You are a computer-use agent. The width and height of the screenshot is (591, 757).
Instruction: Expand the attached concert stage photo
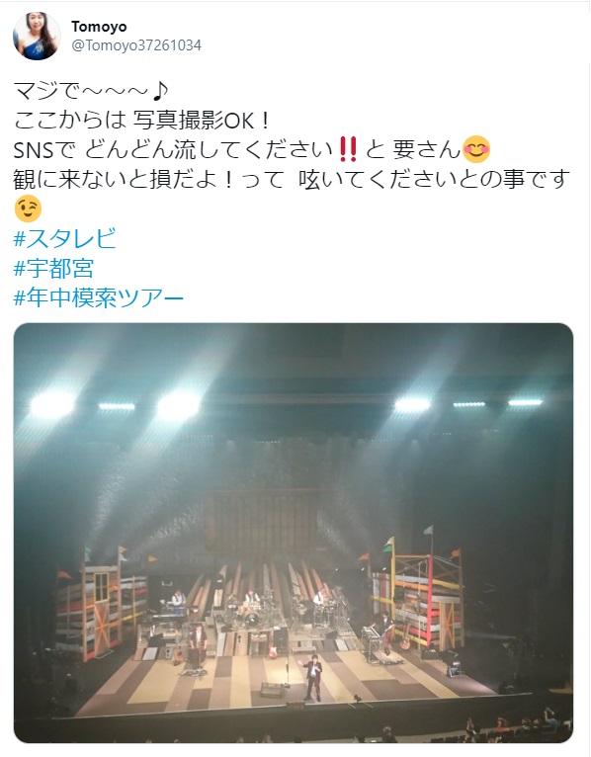click(294, 533)
